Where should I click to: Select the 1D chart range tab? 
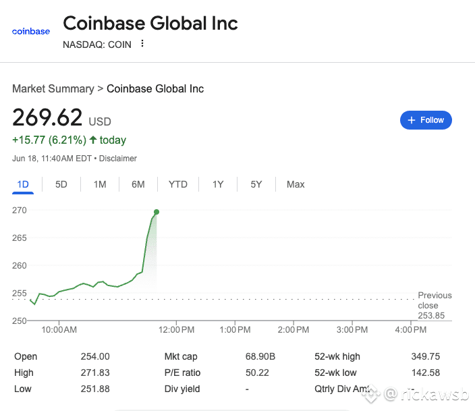[23, 184]
